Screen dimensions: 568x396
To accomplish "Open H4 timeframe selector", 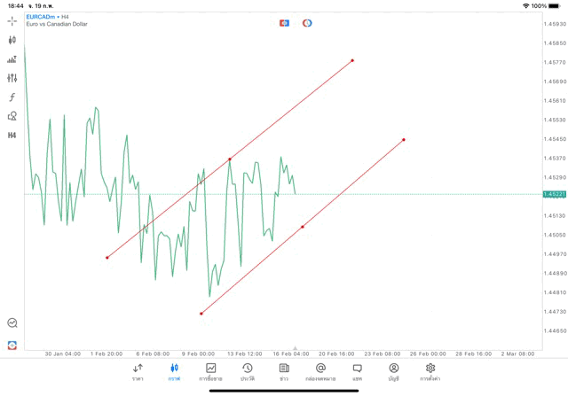I will [12, 136].
